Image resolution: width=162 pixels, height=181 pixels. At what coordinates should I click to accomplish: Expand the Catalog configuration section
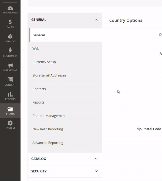[65, 159]
